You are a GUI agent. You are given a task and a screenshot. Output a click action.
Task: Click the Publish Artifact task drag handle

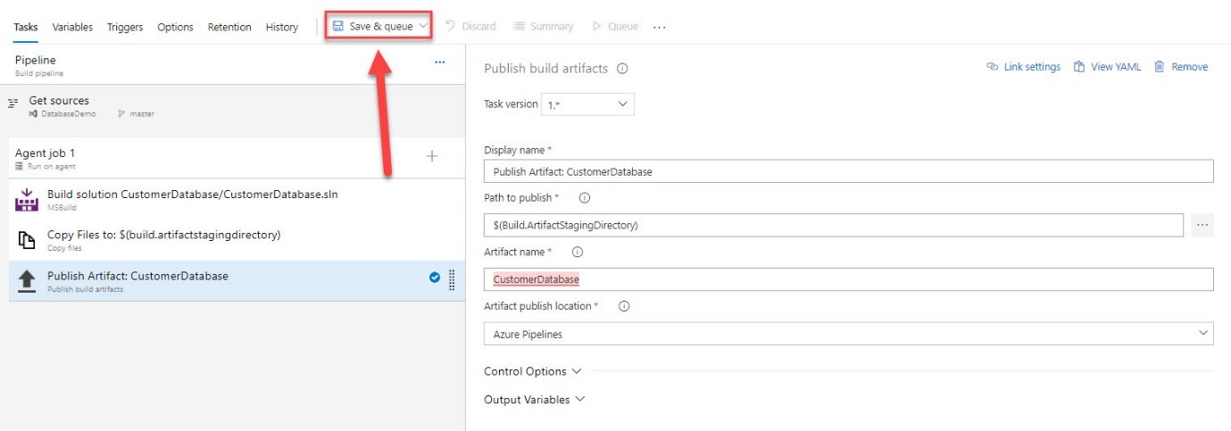click(452, 280)
